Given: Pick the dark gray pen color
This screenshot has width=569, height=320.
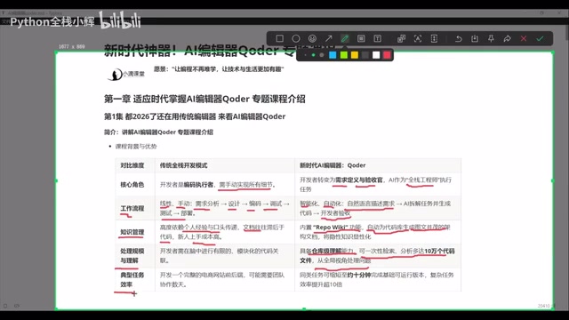Looking at the screenshot, I should tap(365, 55).
